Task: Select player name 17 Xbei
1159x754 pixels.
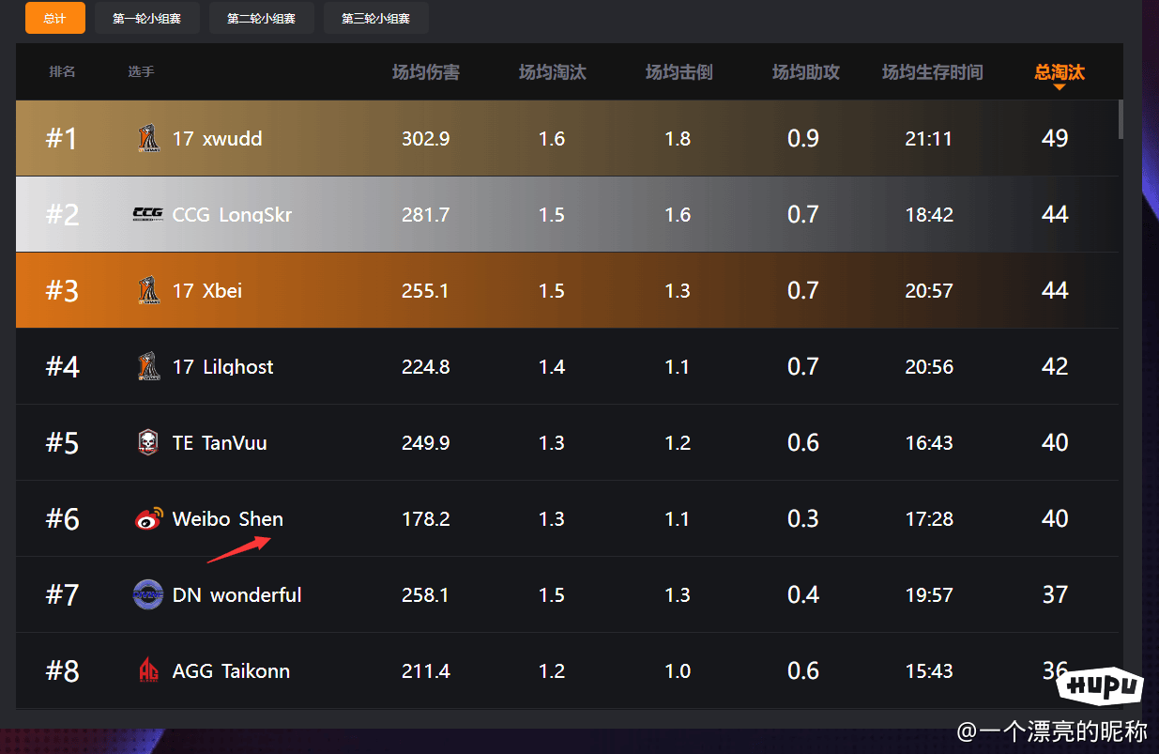Action: [x=206, y=291]
